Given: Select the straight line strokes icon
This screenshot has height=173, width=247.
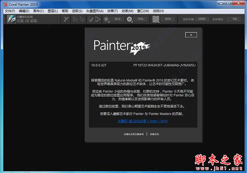Looking at the screenshot, I should [x=82, y=19].
